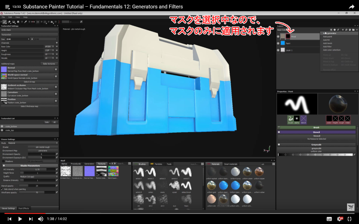
Task: Toggle the Shadows checkbox
Action: 3,161
